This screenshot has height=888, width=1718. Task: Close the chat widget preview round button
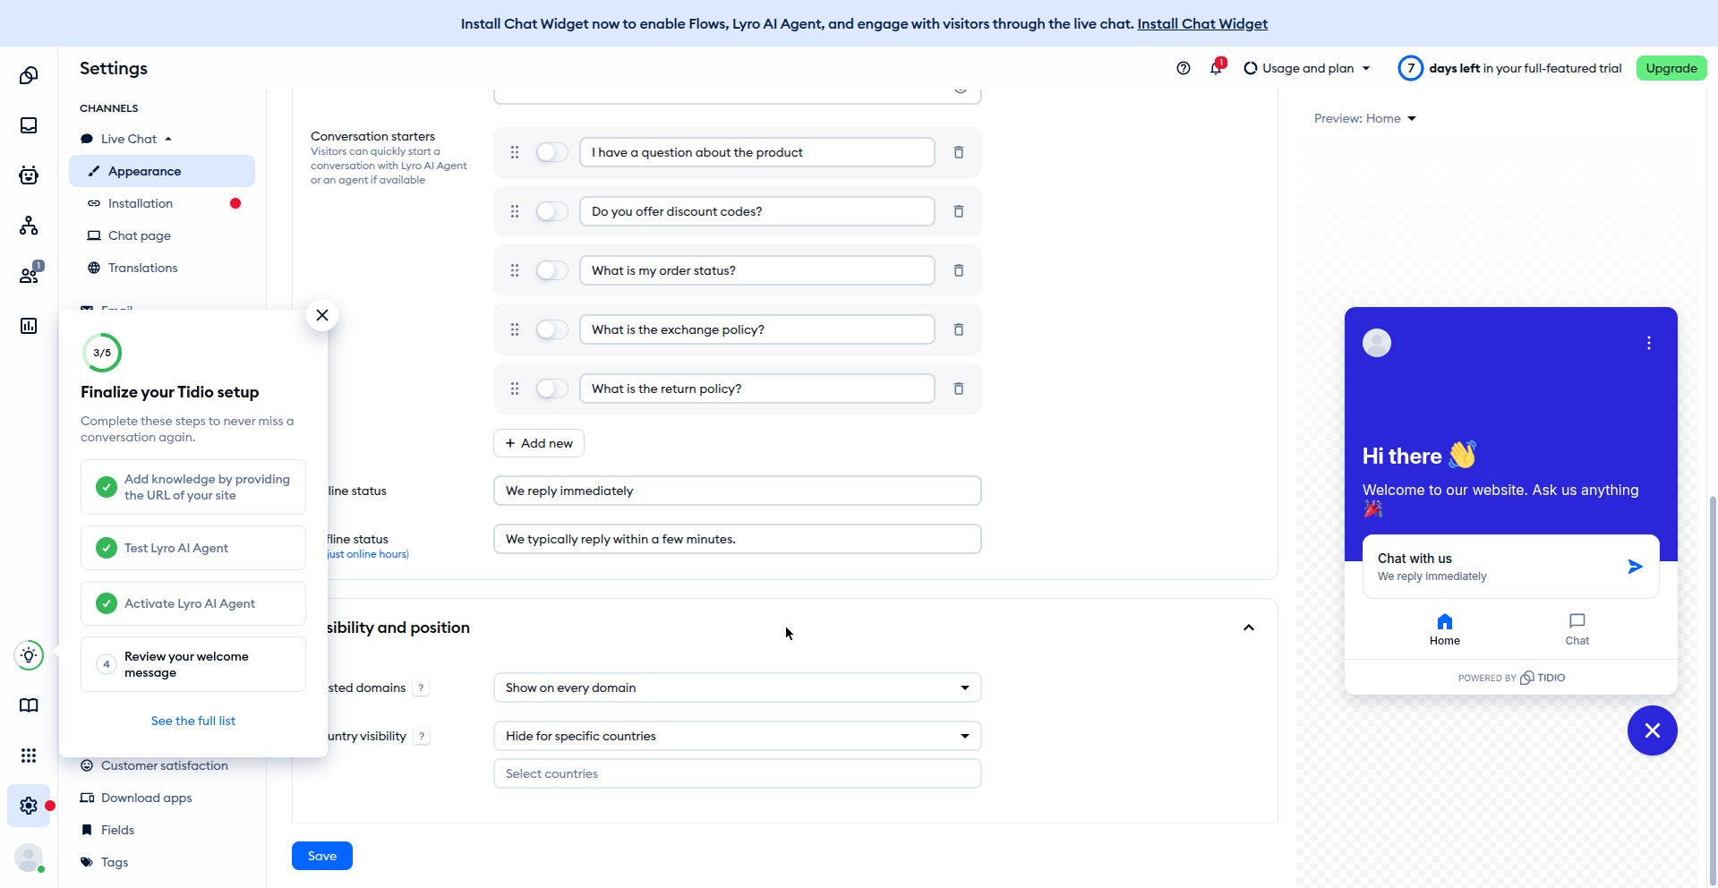(1653, 730)
